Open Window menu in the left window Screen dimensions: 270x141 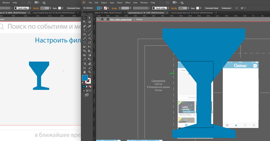6,3
